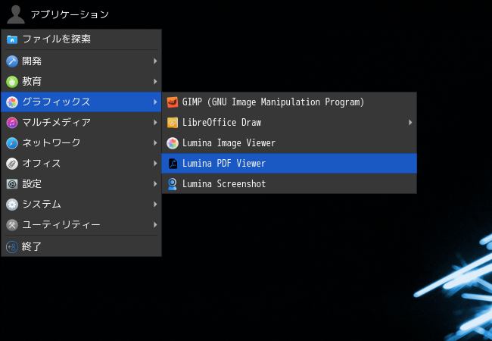
Task: Choose the 終了 menu entry text
Action: point(32,247)
